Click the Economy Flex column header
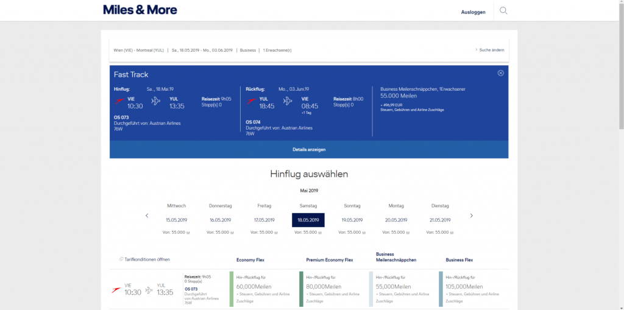The image size is (624, 310). click(250, 260)
